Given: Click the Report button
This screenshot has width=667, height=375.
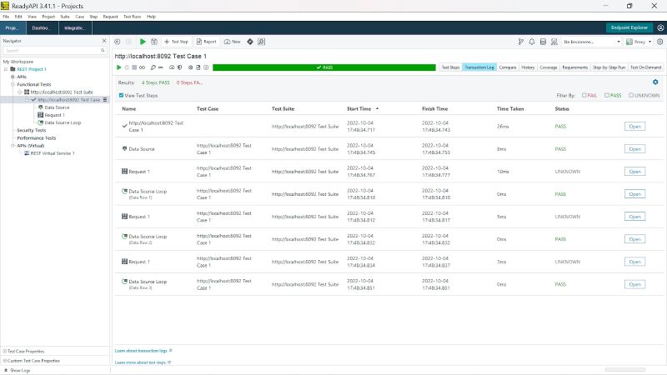Looking at the screenshot, I should 206,42.
